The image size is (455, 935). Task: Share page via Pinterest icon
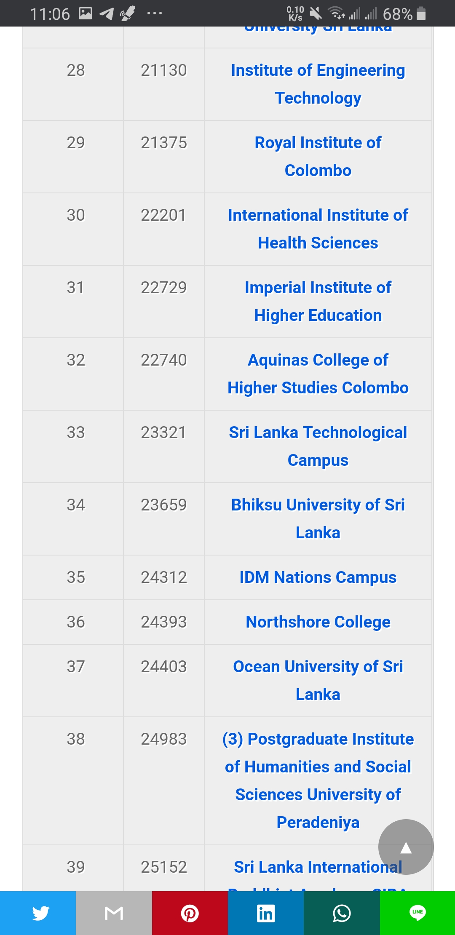pyautogui.click(x=190, y=913)
